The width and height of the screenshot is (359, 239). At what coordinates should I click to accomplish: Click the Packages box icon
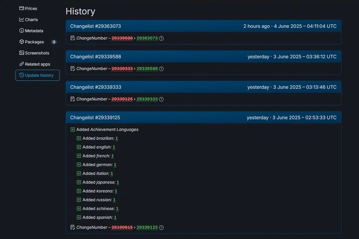(x=21, y=42)
